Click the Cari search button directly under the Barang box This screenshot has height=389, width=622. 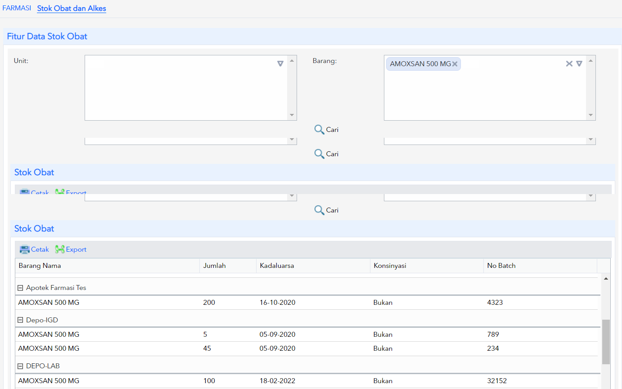pos(326,130)
